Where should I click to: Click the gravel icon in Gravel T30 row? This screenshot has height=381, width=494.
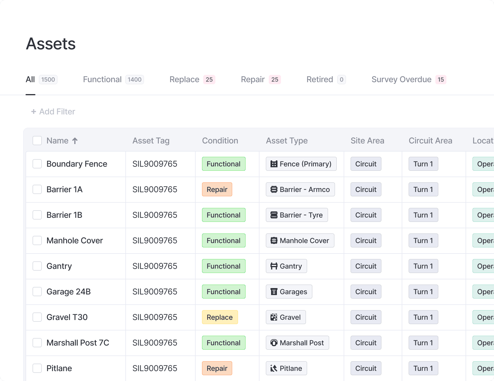274,317
